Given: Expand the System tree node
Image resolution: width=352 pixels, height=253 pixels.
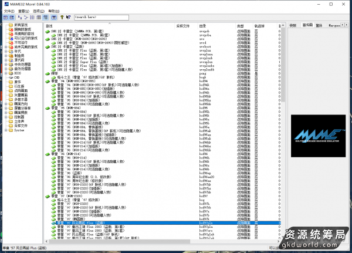Looking at the screenshot, I should tap(6, 130).
